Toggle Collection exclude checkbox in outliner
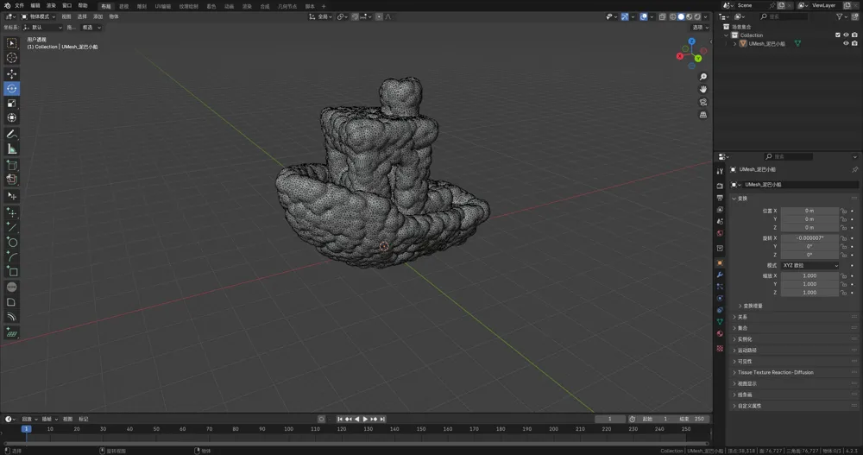This screenshot has width=863, height=455. [x=838, y=35]
